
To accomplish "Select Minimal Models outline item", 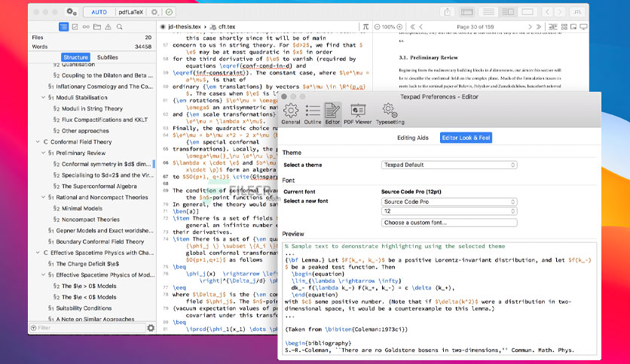I will (x=82, y=208).
